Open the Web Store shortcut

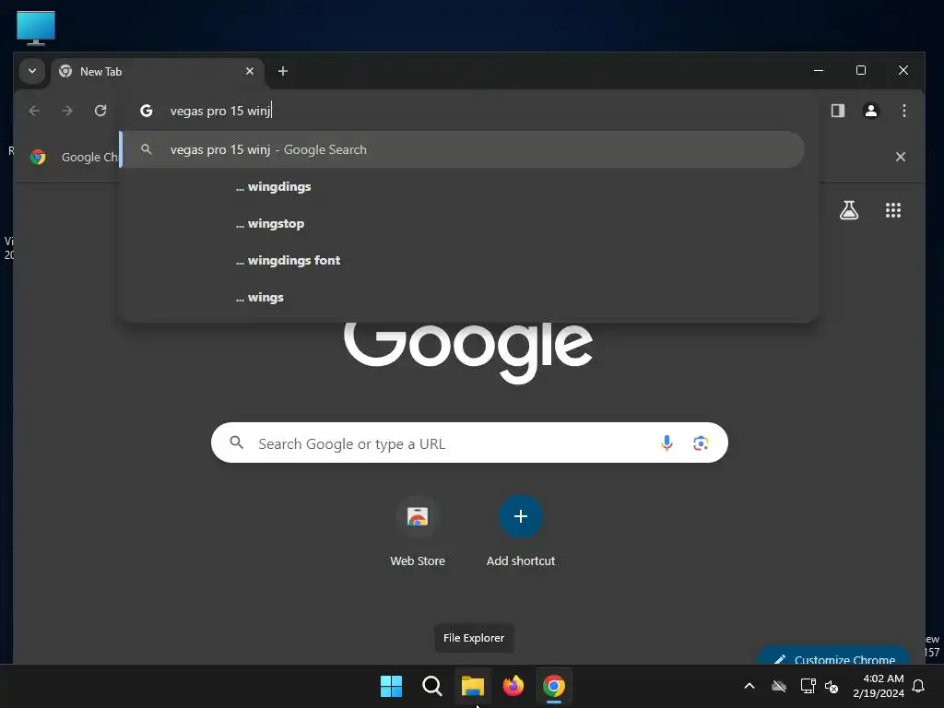(x=418, y=531)
